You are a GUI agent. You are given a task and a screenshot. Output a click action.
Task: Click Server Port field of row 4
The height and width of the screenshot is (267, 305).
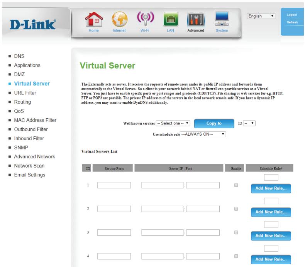203,256
